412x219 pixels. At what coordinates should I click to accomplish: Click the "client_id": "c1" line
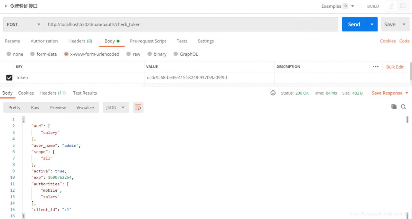pyautogui.click(x=51, y=210)
